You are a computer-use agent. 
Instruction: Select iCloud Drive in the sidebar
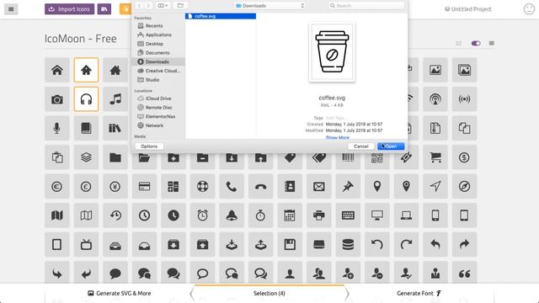tap(158, 98)
